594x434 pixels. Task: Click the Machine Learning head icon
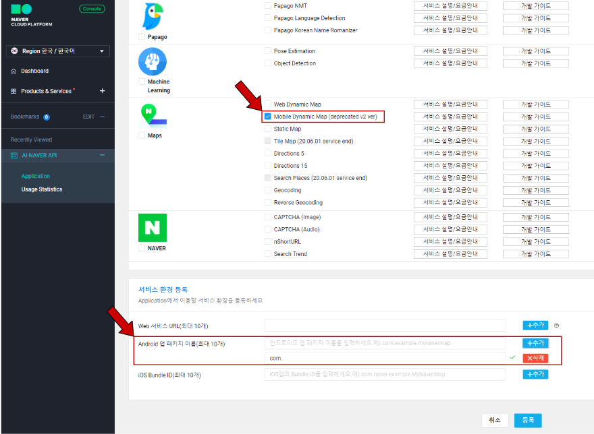[x=153, y=61]
